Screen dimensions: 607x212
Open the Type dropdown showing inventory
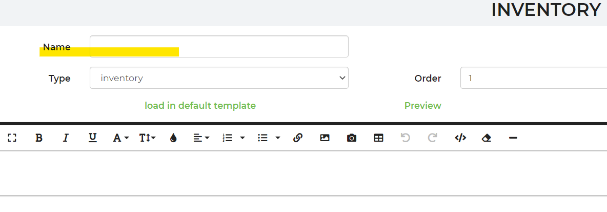[x=219, y=78]
